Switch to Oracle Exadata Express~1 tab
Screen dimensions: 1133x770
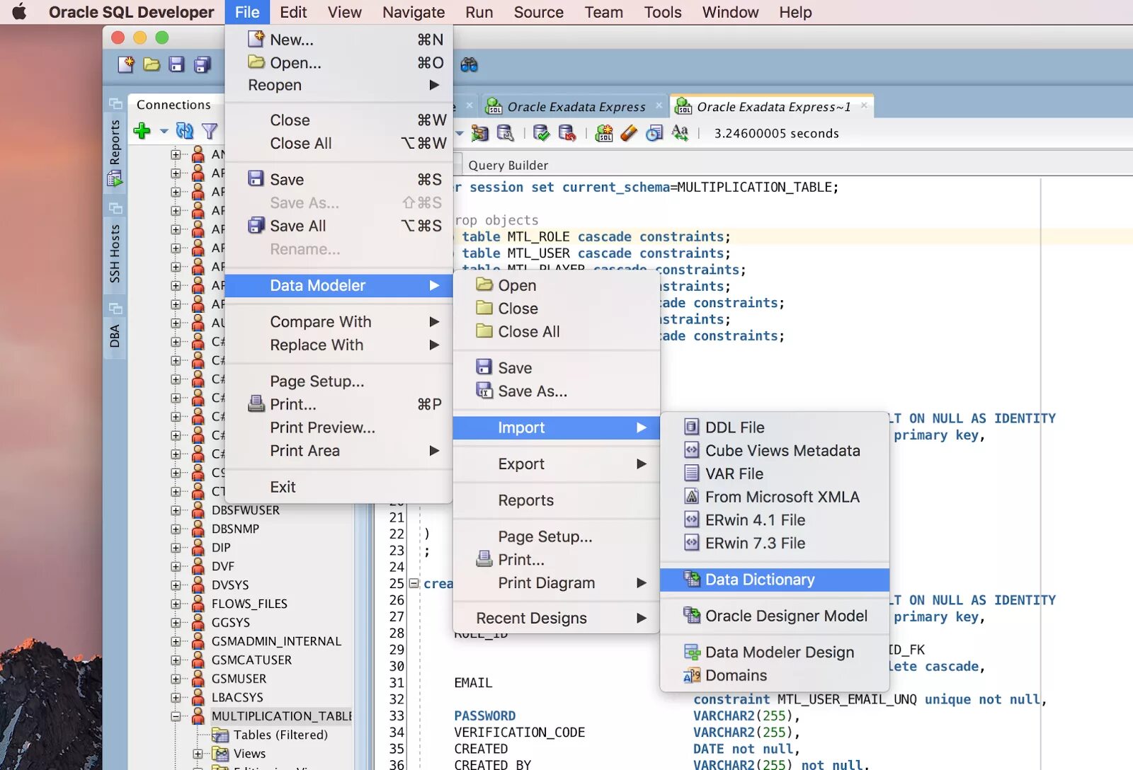point(773,107)
